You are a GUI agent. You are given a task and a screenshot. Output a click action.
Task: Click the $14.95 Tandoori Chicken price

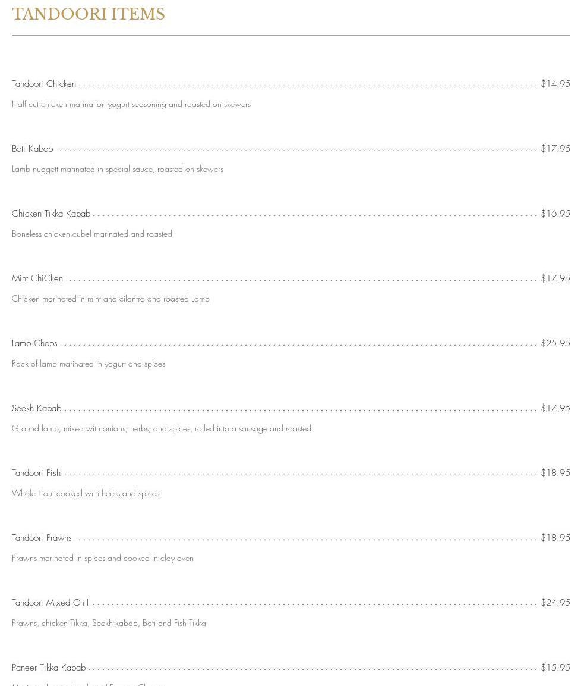coord(555,84)
